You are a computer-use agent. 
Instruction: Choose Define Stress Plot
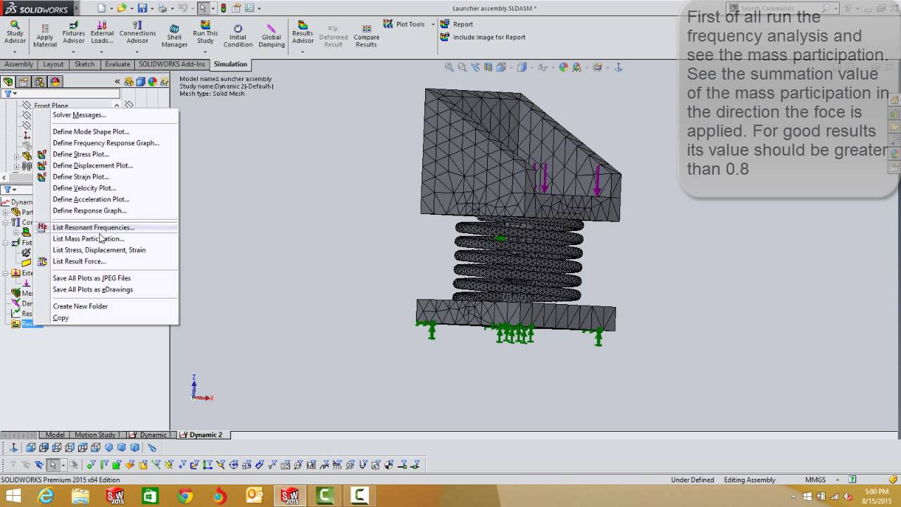[x=80, y=154]
